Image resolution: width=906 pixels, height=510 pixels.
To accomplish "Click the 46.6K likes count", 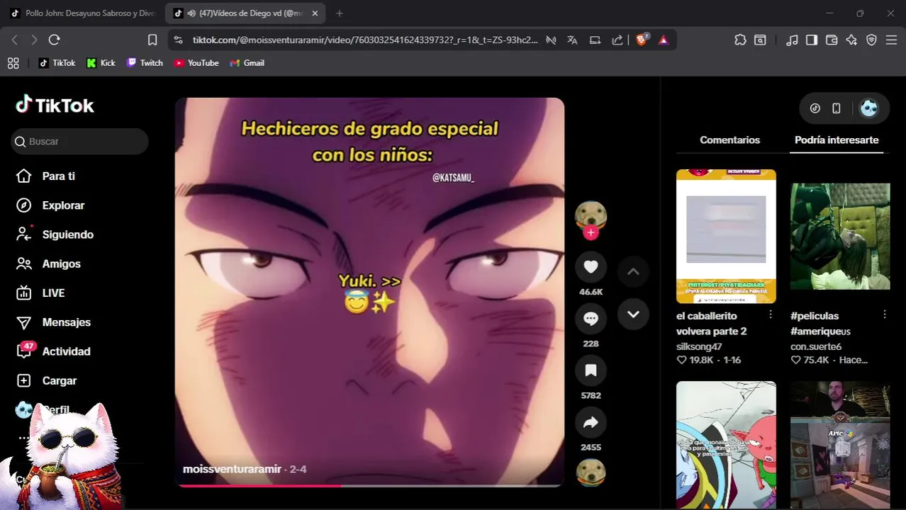I will [591, 292].
